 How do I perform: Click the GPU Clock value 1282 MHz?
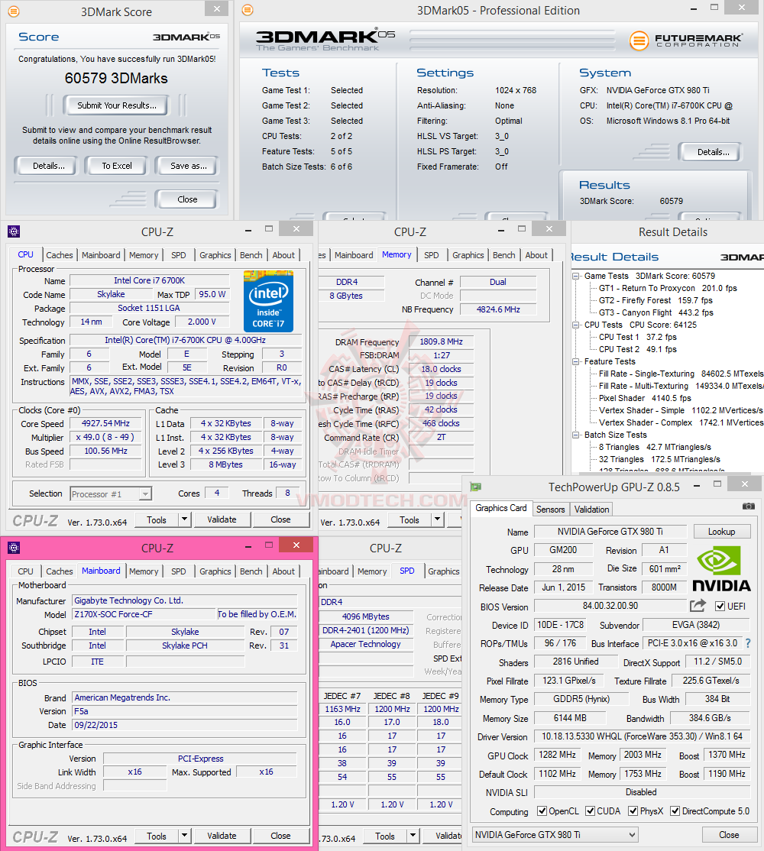(557, 755)
